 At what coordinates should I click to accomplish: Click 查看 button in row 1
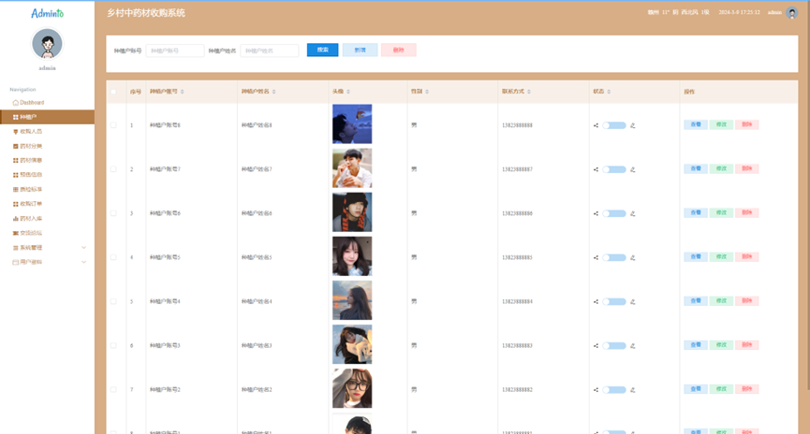(x=696, y=124)
